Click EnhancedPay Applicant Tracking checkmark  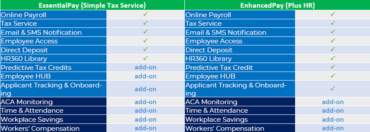click(x=333, y=88)
